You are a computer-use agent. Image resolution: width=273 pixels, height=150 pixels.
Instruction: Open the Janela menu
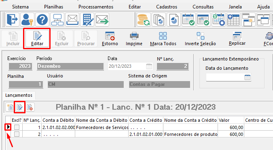(x=235, y=7)
